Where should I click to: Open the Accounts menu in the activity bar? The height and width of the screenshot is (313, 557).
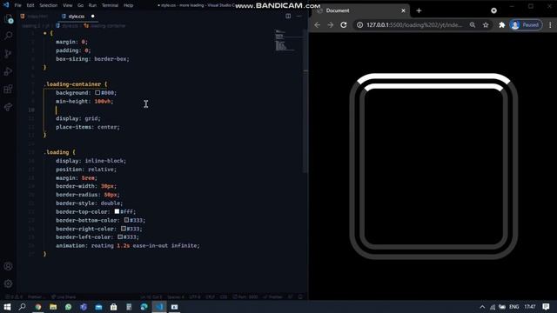[8, 266]
